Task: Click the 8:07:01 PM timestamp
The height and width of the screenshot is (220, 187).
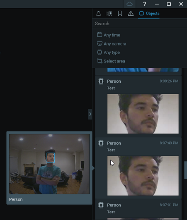Action: tap(169, 205)
